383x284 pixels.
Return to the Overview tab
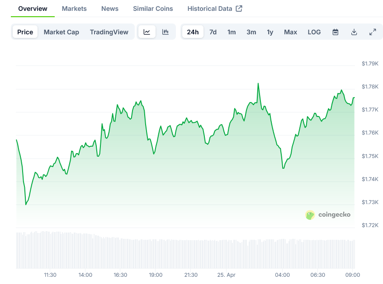pyautogui.click(x=32, y=8)
